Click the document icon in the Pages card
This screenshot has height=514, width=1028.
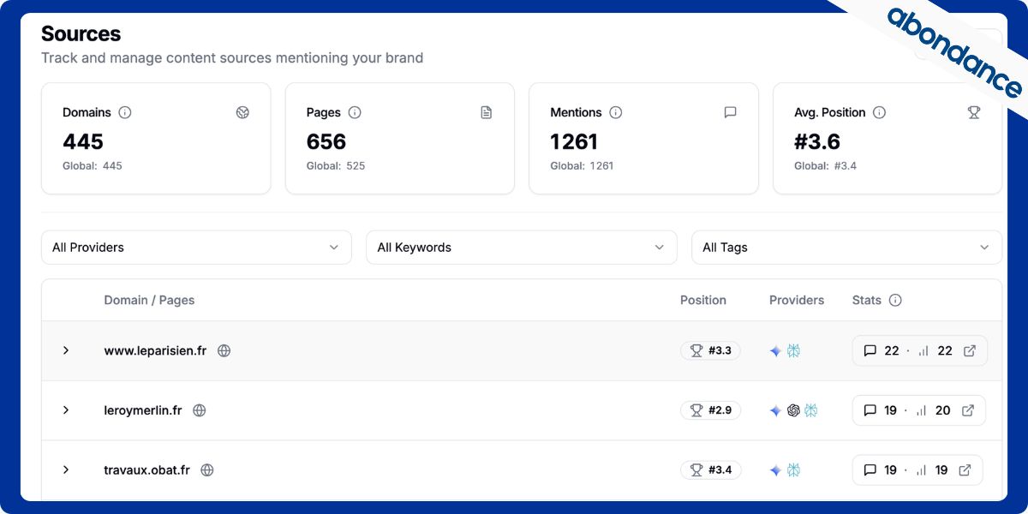[x=487, y=112]
